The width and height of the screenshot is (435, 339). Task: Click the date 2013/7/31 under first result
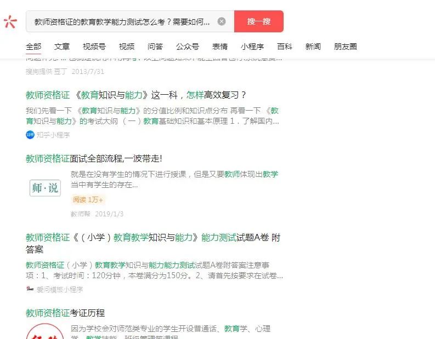(x=88, y=71)
